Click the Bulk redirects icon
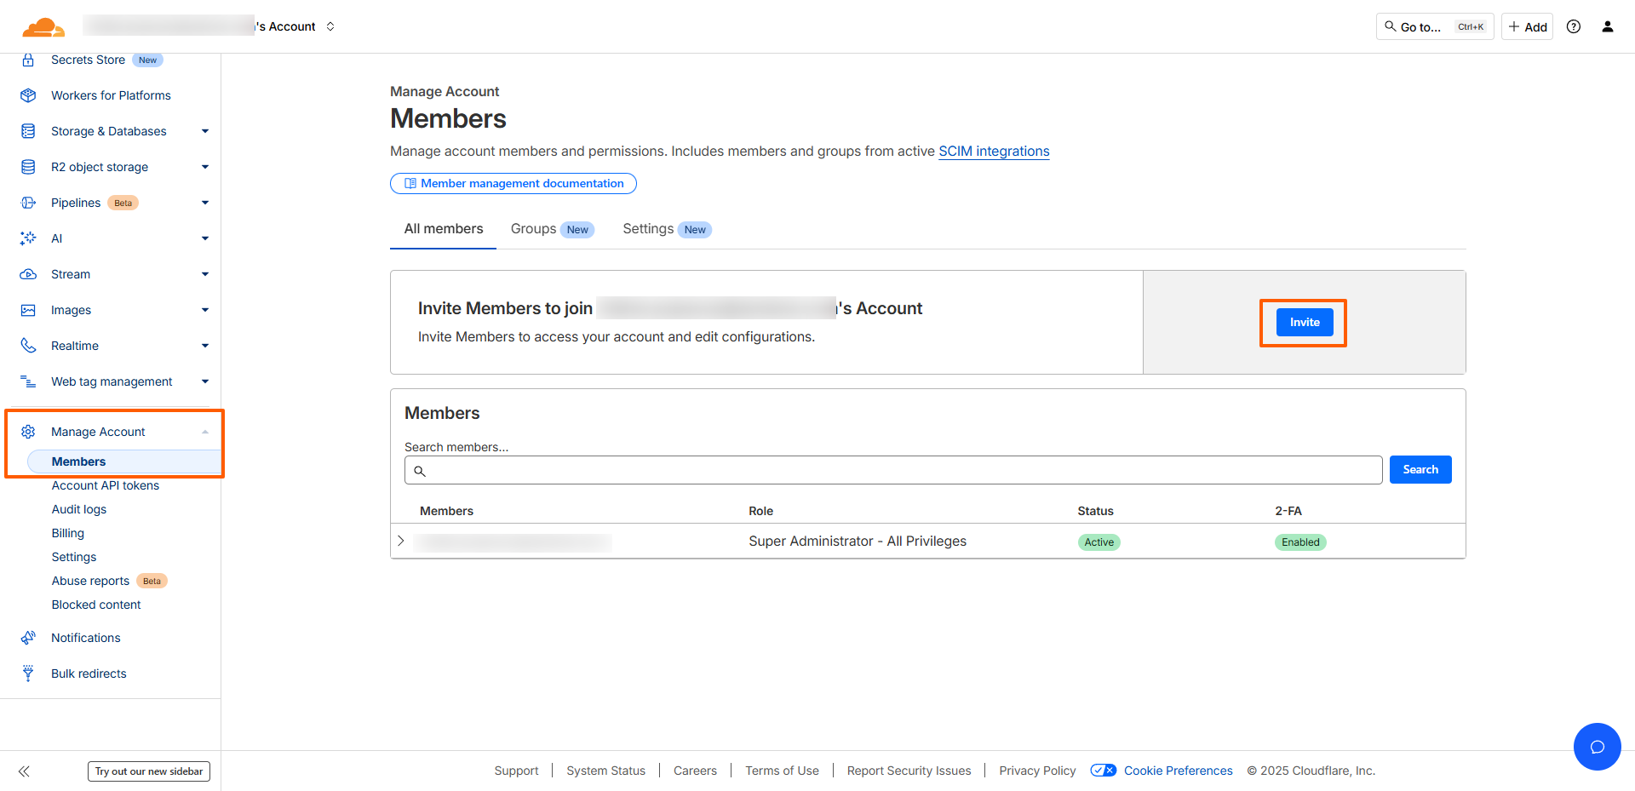This screenshot has height=791, width=1635. click(28, 673)
